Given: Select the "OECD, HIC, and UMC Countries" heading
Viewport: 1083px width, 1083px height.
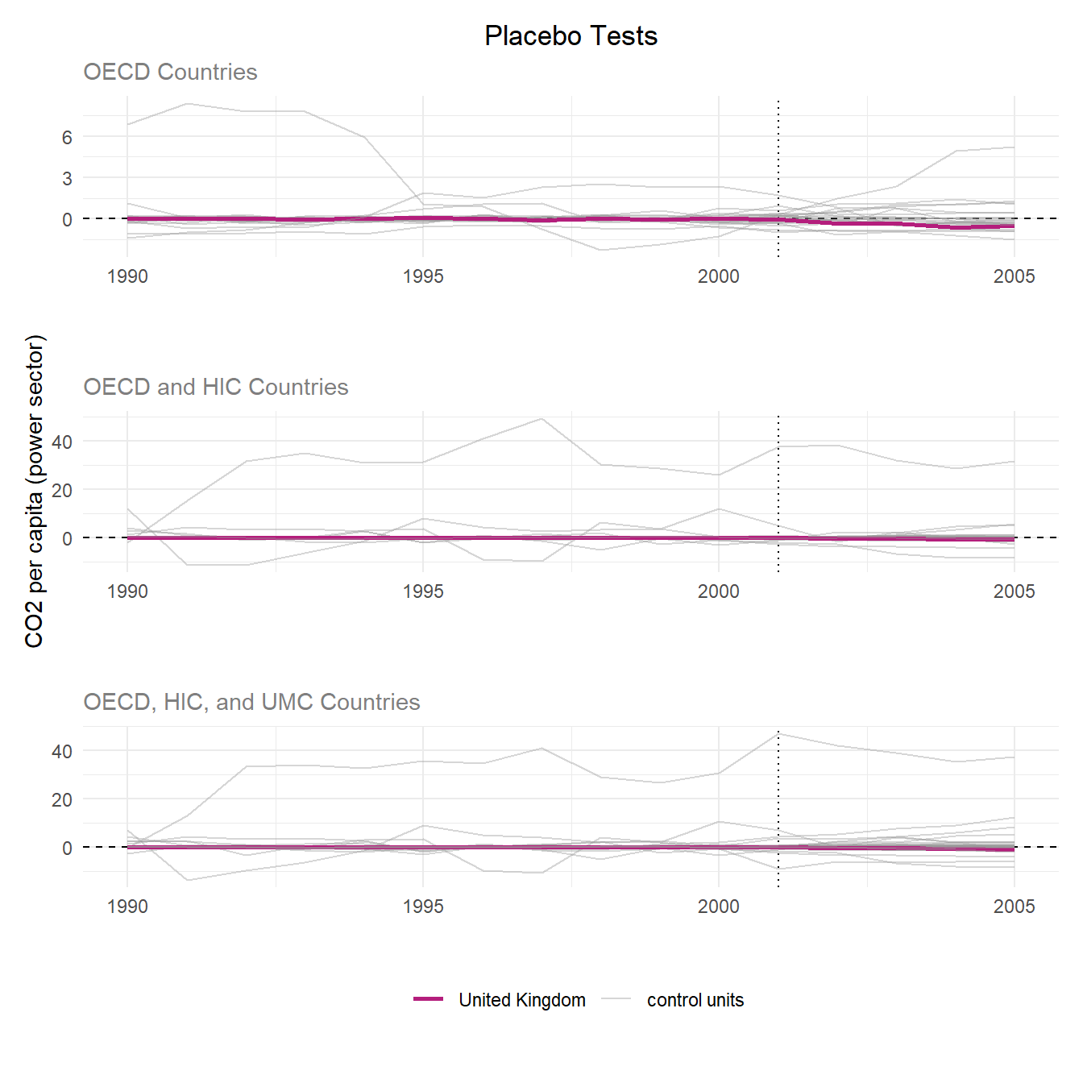Looking at the screenshot, I should (251, 703).
